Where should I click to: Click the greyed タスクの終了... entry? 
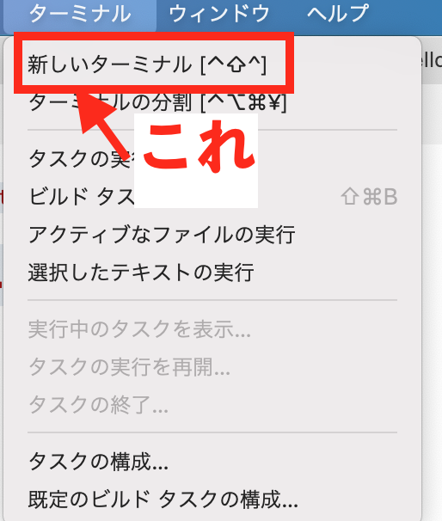[212, 405]
